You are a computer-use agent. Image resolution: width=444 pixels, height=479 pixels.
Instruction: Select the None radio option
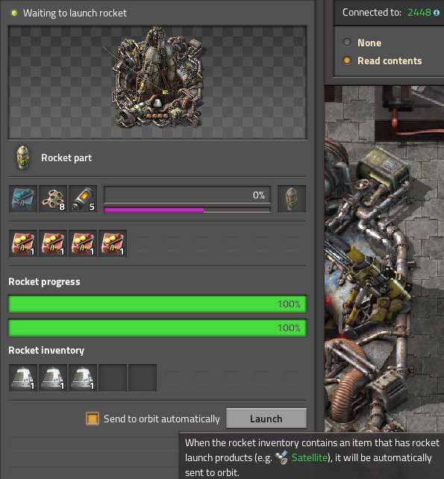(347, 43)
